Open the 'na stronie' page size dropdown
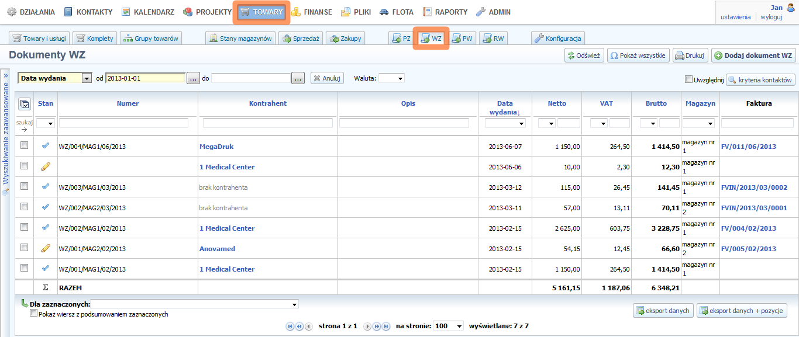 pos(448,326)
